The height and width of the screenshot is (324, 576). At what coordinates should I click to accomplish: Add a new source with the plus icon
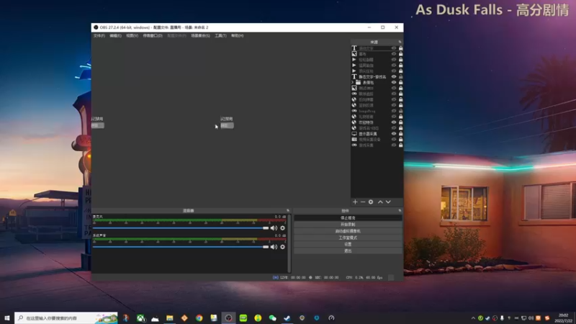coord(355,202)
